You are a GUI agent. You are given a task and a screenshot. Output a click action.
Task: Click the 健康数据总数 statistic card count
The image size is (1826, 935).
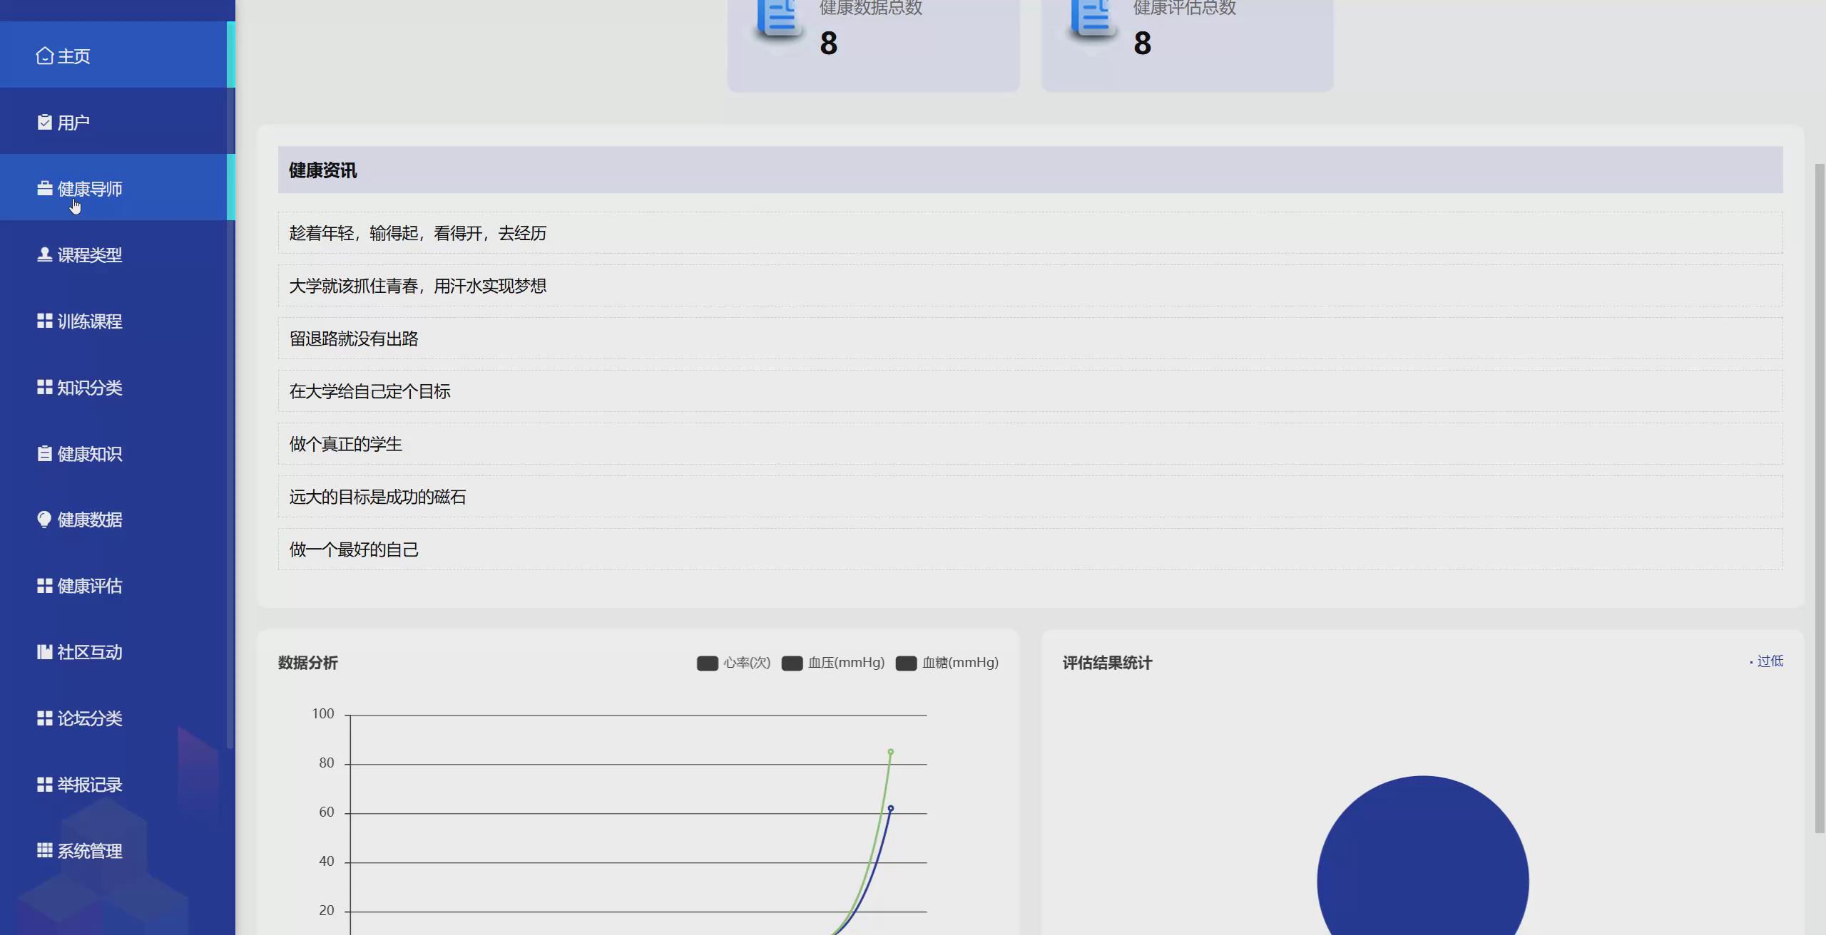click(x=829, y=43)
